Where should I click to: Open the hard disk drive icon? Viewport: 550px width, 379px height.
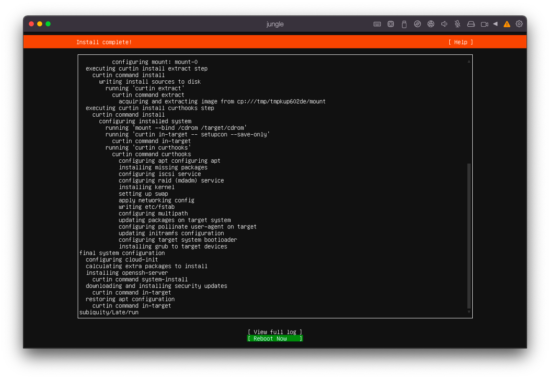(x=471, y=24)
